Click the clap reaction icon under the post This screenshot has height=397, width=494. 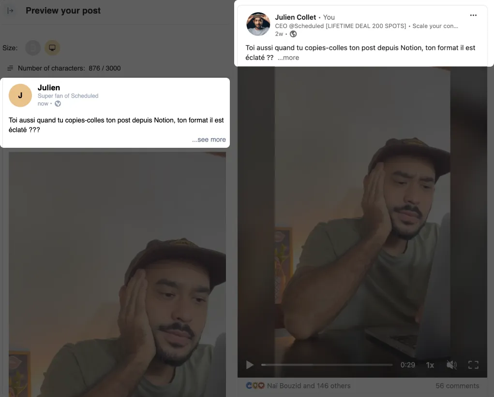[255, 385]
